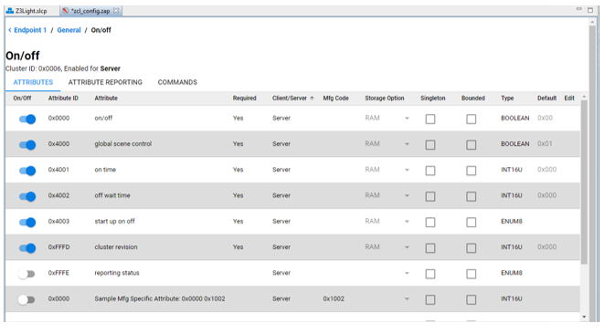Click the table scrollbar down arrow
This screenshot has height=333, width=605.
584,317
